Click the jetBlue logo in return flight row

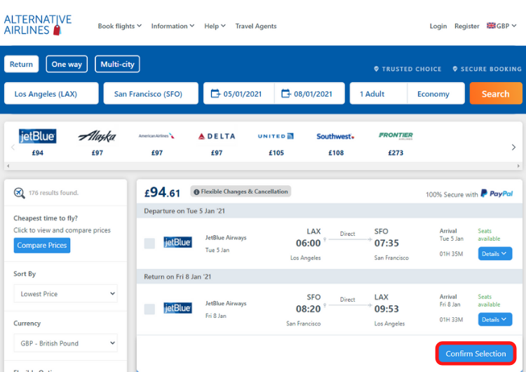(178, 308)
